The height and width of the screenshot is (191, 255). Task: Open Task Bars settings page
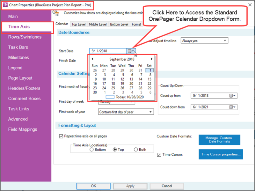point(18,47)
